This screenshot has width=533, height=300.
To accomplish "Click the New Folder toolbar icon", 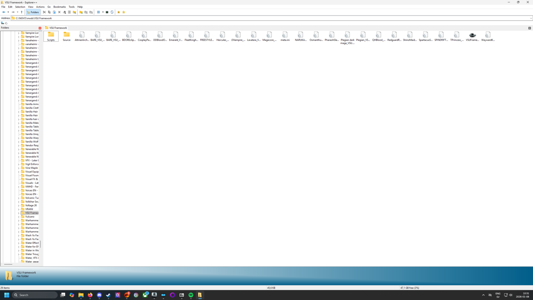I will (x=81, y=12).
